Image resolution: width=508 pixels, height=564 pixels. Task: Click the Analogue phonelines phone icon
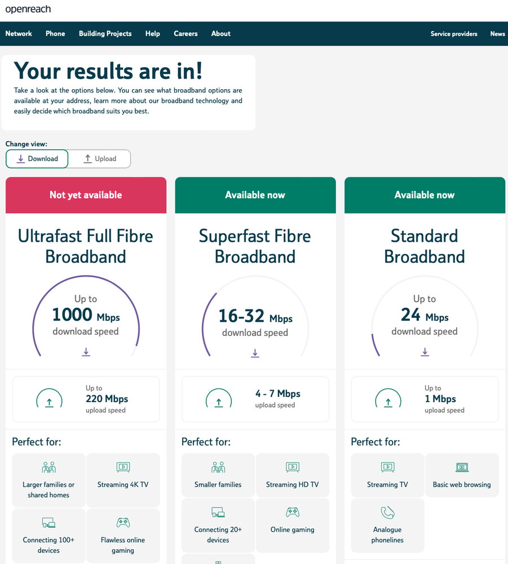(387, 513)
